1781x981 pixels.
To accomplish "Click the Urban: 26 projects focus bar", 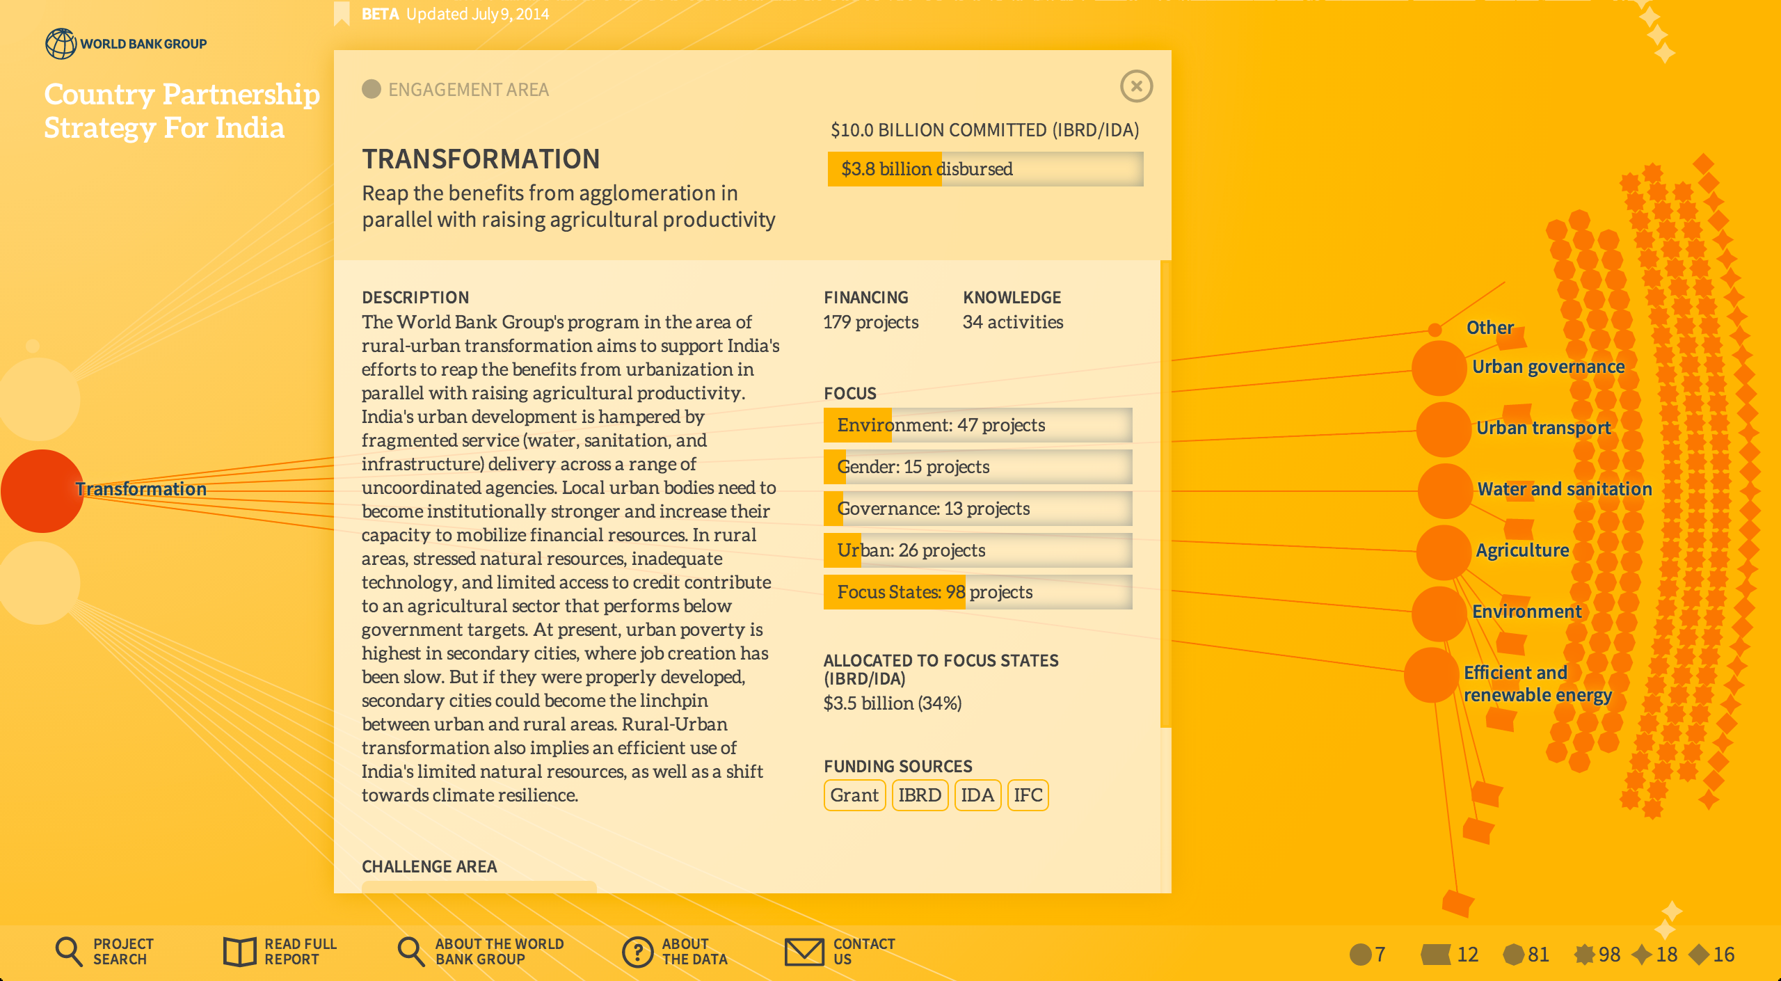I will (x=977, y=550).
